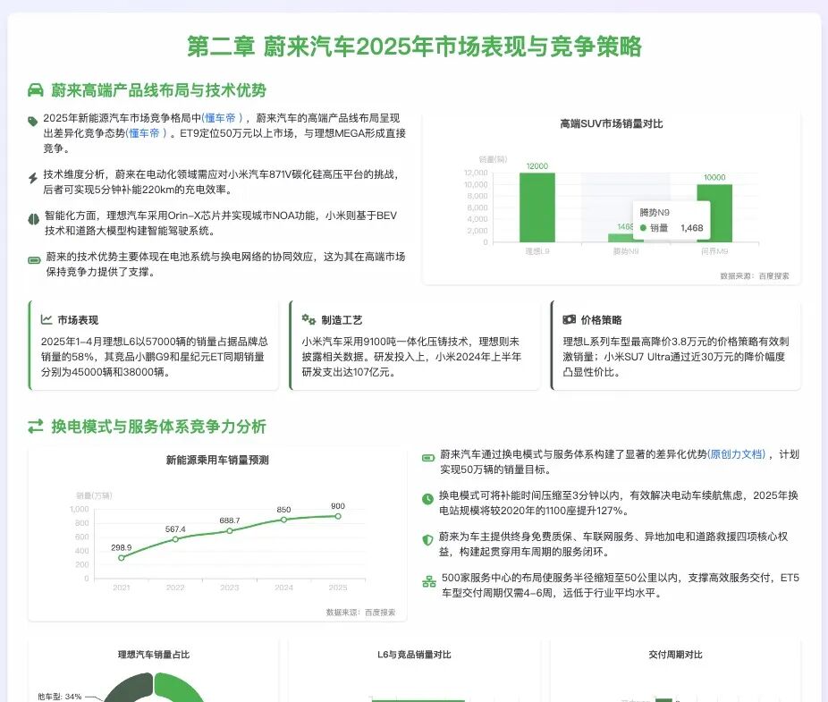Click the clock icon beside 换电模式可将补能时间压缩至3分钟以内
The width and height of the screenshot is (828, 702).
(x=427, y=499)
